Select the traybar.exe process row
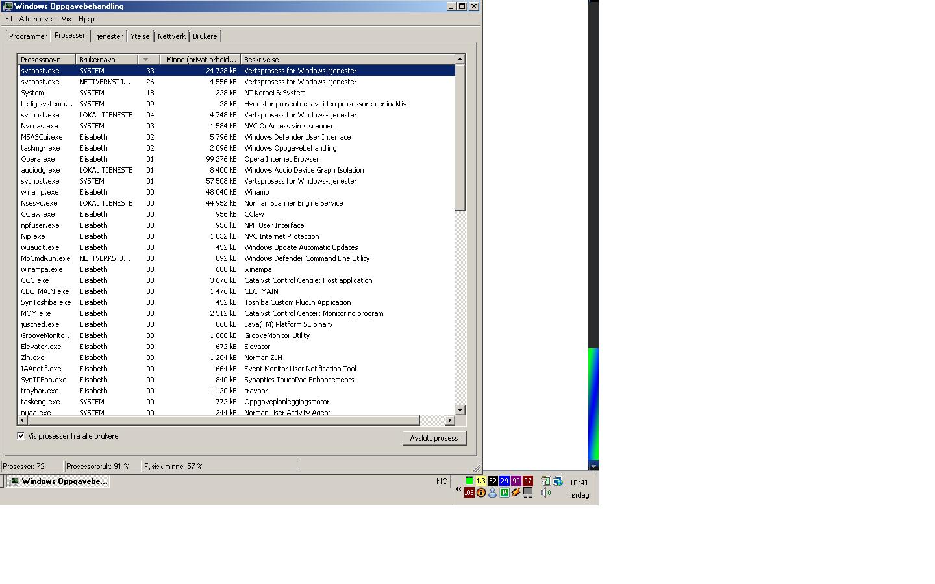Viewport: 935px width, 584px height. click(236, 391)
